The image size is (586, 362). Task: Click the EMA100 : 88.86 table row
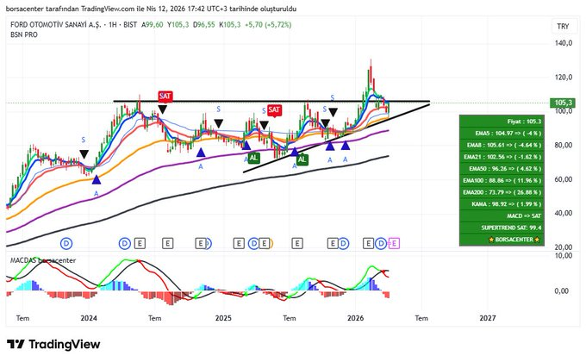click(502, 181)
